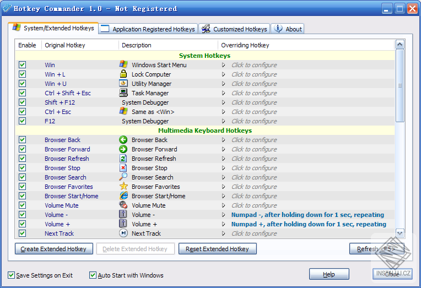Expand override arrow for Windows Start Menu
The image size is (421, 288).
[x=223, y=65]
